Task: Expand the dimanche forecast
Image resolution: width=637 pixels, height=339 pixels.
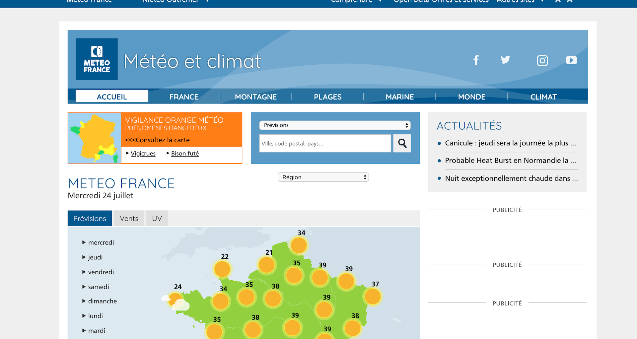Action: click(x=100, y=301)
